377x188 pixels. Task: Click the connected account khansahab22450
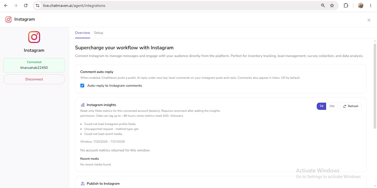coord(34,67)
